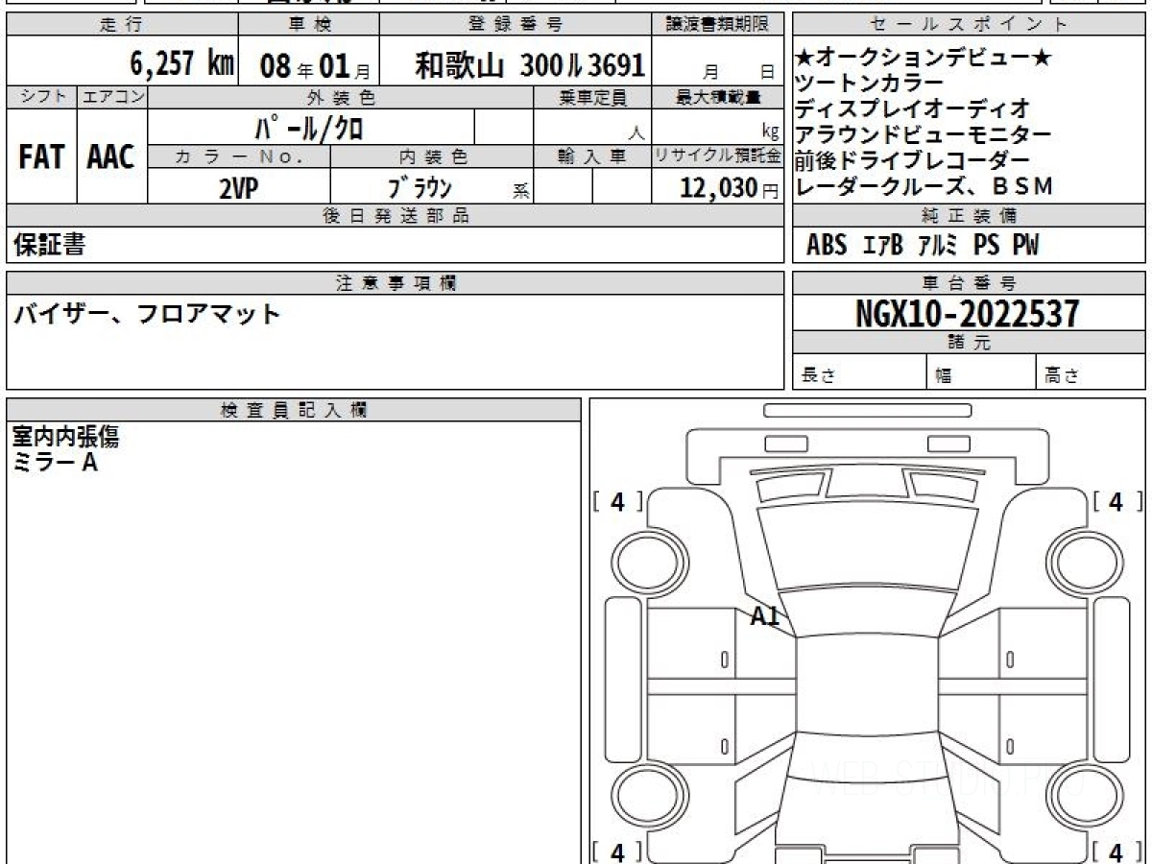Select color code 2VP
This screenshot has width=1152, height=864.
239,188
